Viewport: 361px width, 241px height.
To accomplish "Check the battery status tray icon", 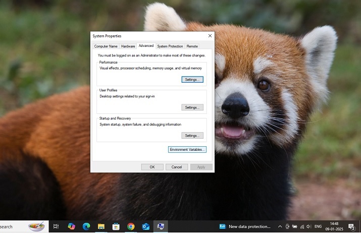I will click(295, 226).
